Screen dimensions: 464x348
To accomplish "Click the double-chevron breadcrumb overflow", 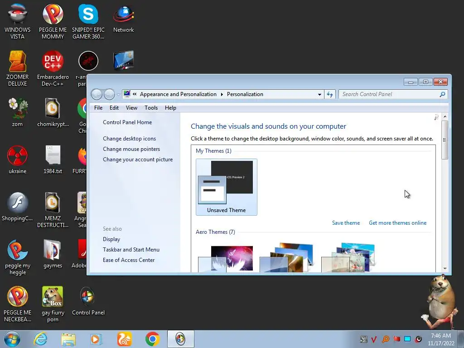I will pos(135,94).
